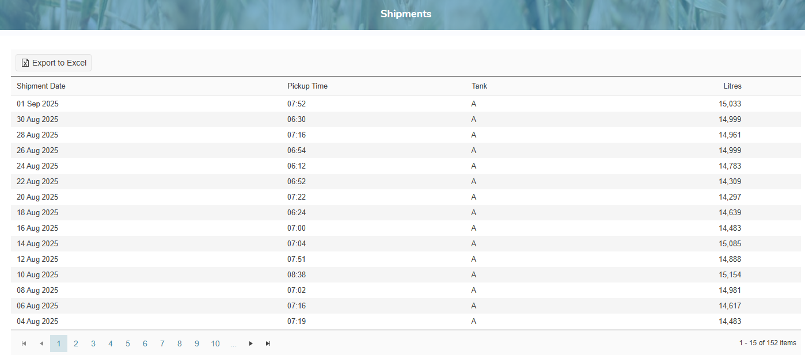Open page 2 of shipments

[x=76, y=343]
